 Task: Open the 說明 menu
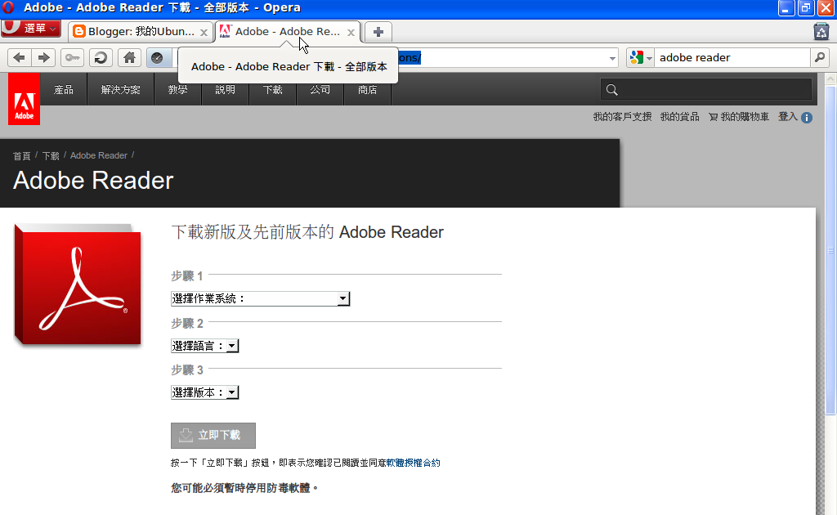(x=226, y=90)
